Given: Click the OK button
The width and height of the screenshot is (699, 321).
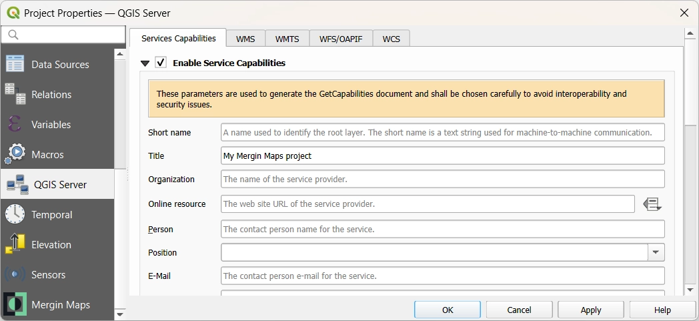Looking at the screenshot, I should click(x=448, y=310).
